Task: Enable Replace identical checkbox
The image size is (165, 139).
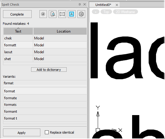Action: [47, 132]
